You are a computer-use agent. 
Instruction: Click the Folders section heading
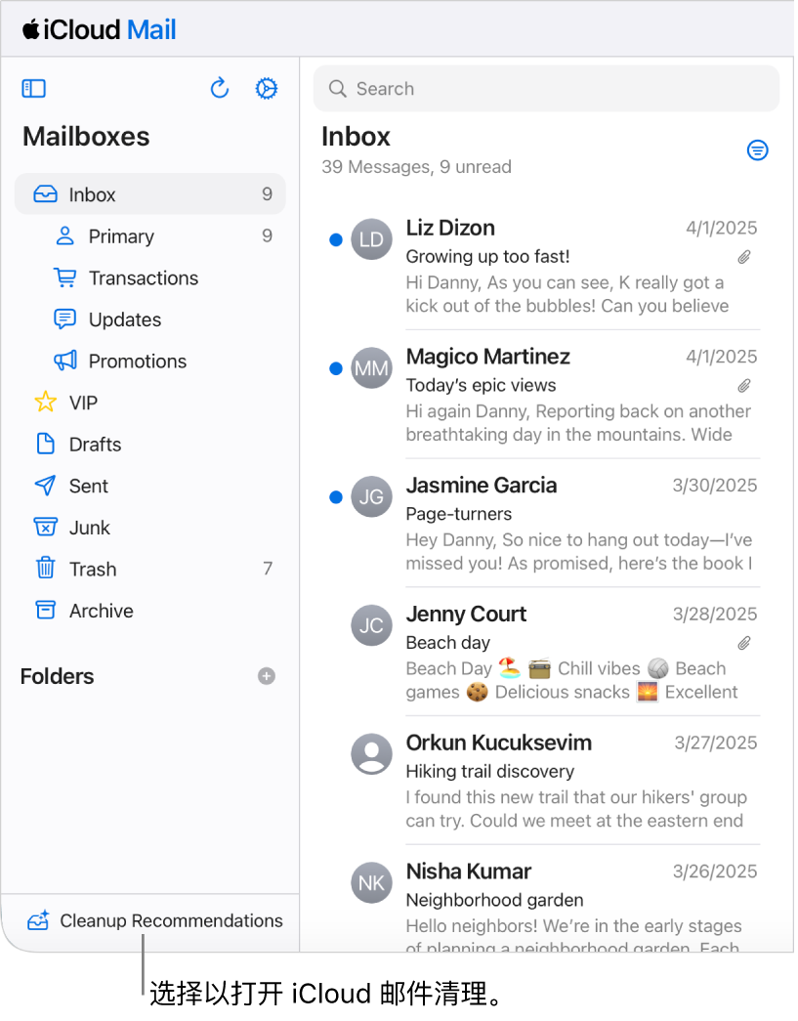[58, 676]
